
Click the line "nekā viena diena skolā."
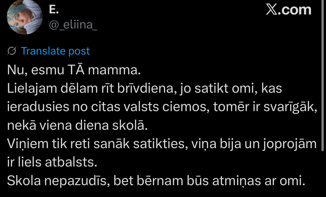[77, 126]
